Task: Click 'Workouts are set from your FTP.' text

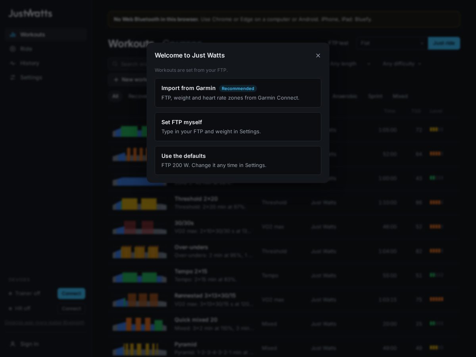Action: pyautogui.click(x=191, y=70)
